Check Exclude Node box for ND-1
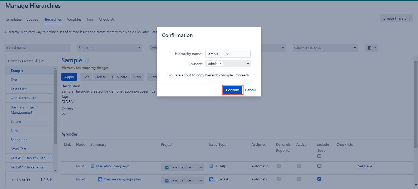 pos(319,166)
